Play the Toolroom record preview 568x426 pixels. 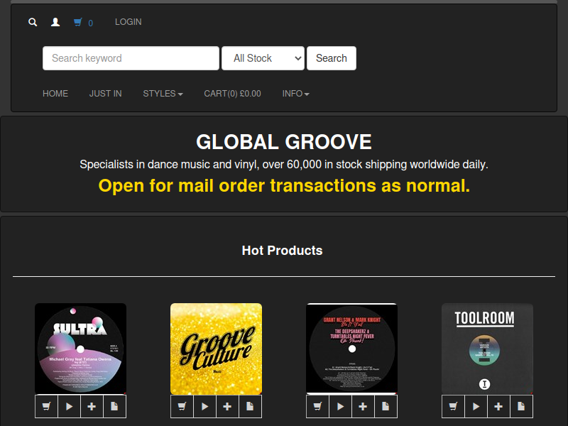(x=476, y=406)
